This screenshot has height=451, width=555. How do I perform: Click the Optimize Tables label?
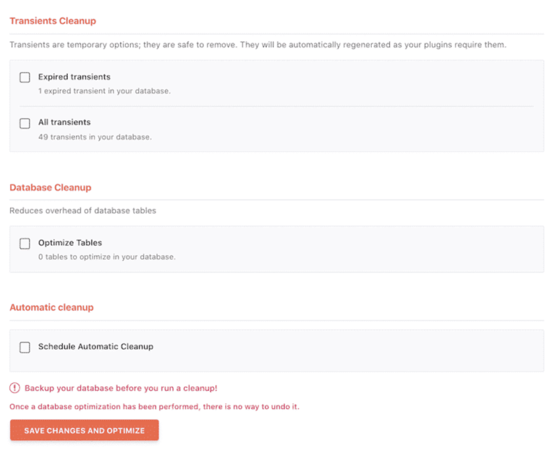[70, 243]
